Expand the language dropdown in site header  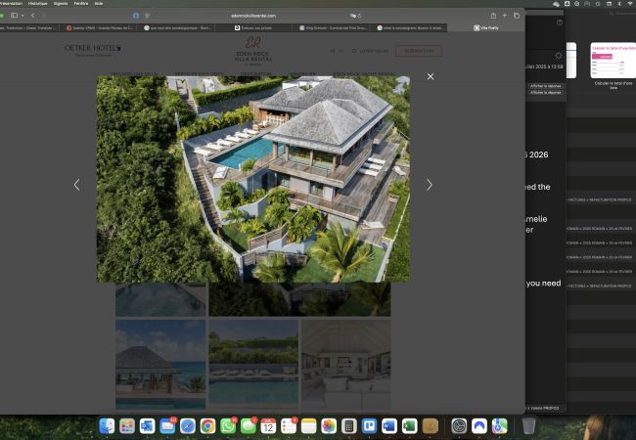pyautogui.click(x=337, y=50)
